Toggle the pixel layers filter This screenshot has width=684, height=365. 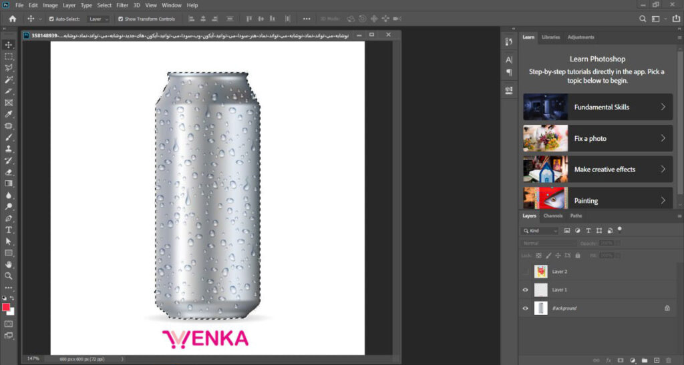[x=566, y=230]
